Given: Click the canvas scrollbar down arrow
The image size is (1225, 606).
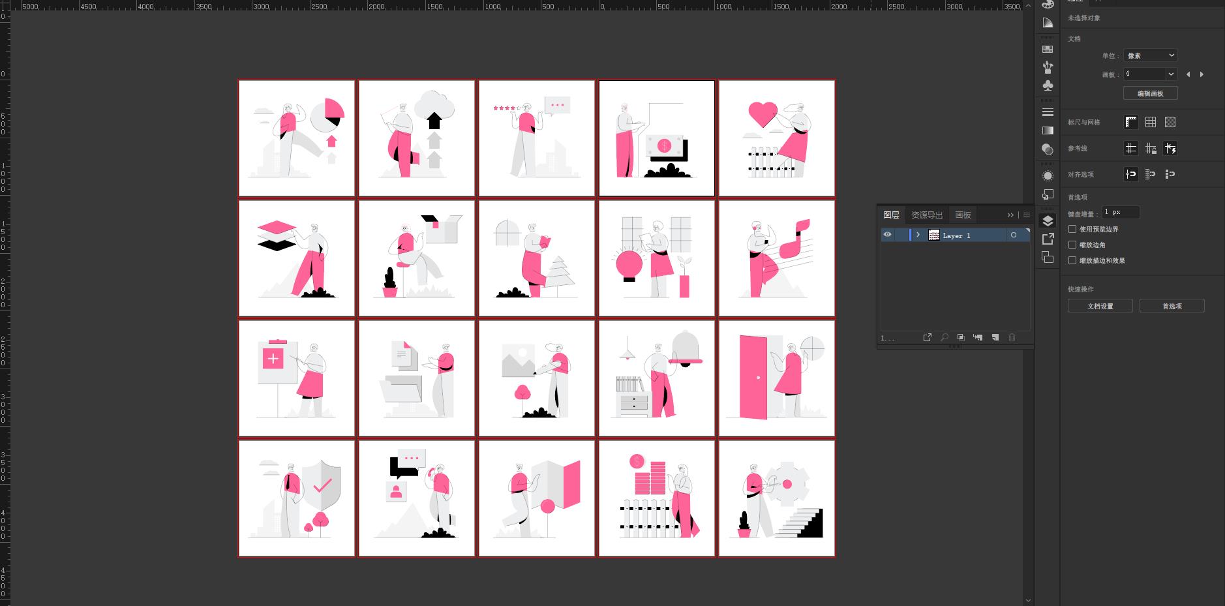Looking at the screenshot, I should coord(1029,601).
